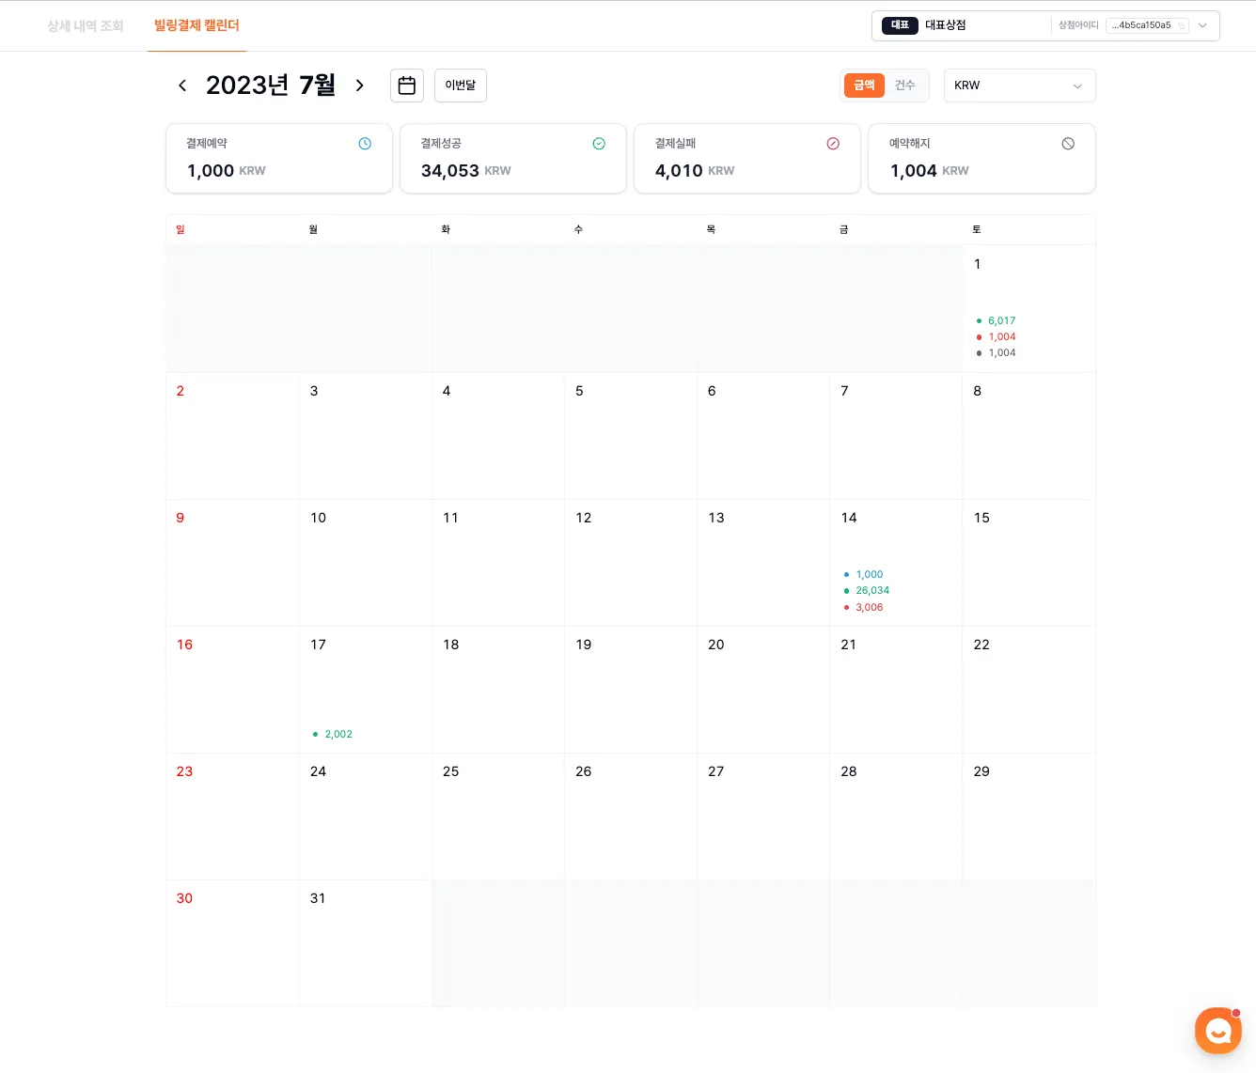Switch view to 금액 mode
This screenshot has height=1073, width=1256.
pyautogui.click(x=864, y=86)
